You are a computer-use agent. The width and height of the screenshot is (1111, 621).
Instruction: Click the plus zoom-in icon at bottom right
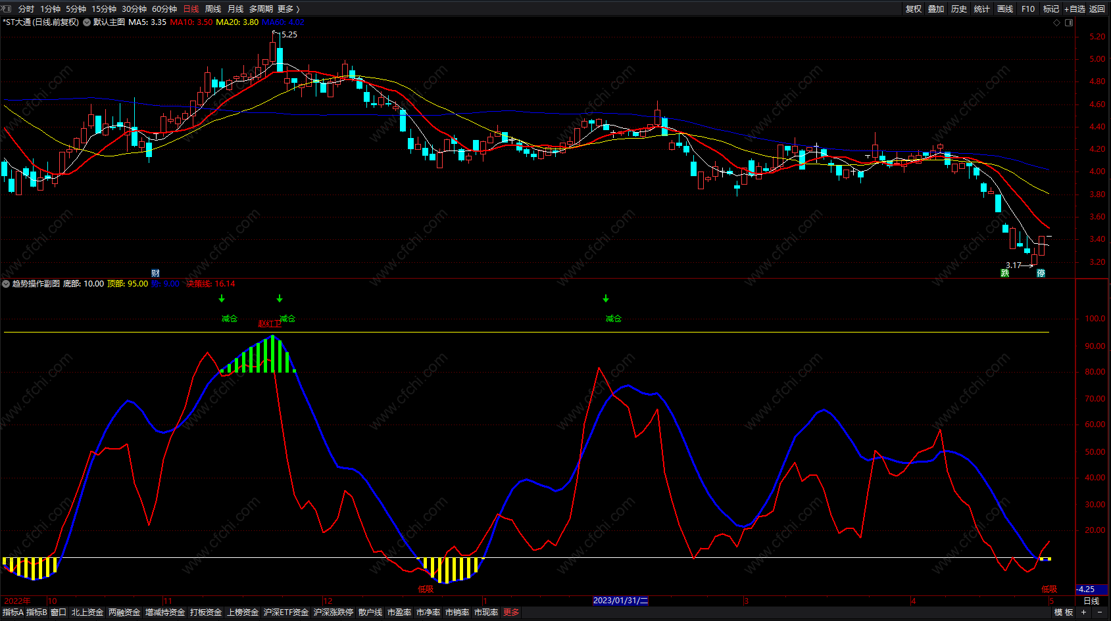click(x=1085, y=612)
